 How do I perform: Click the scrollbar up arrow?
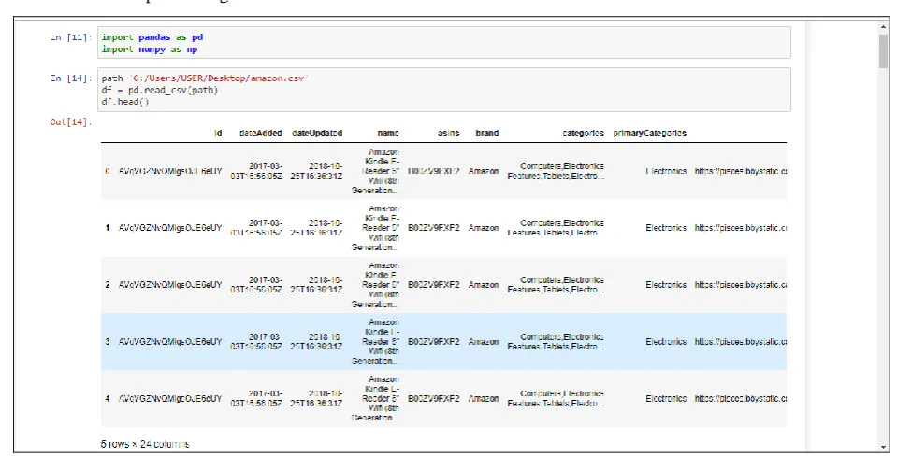[884, 27]
